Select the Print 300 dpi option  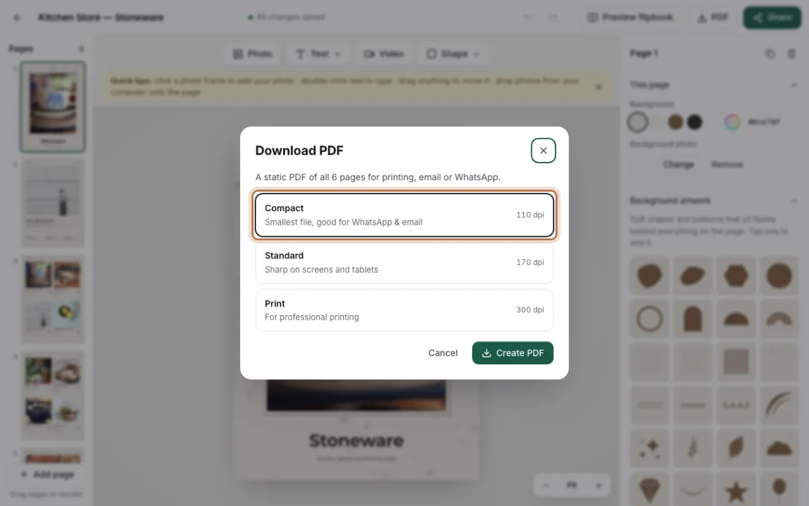(404, 310)
